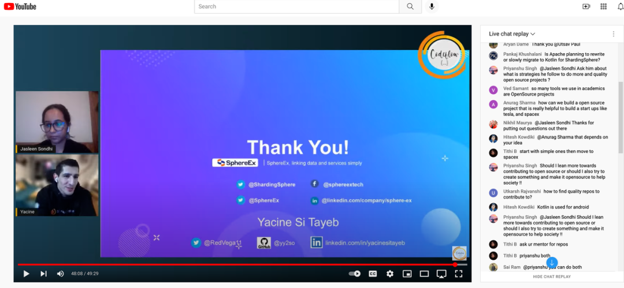Select author name Nikhil Maurya
The image size is (624, 288).
pyautogui.click(x=517, y=122)
